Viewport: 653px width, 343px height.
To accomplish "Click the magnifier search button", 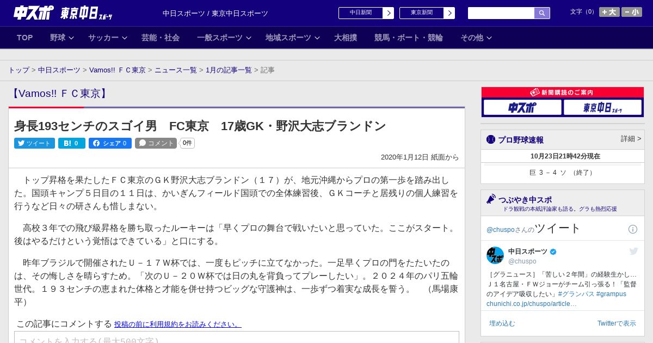I will [x=542, y=13].
